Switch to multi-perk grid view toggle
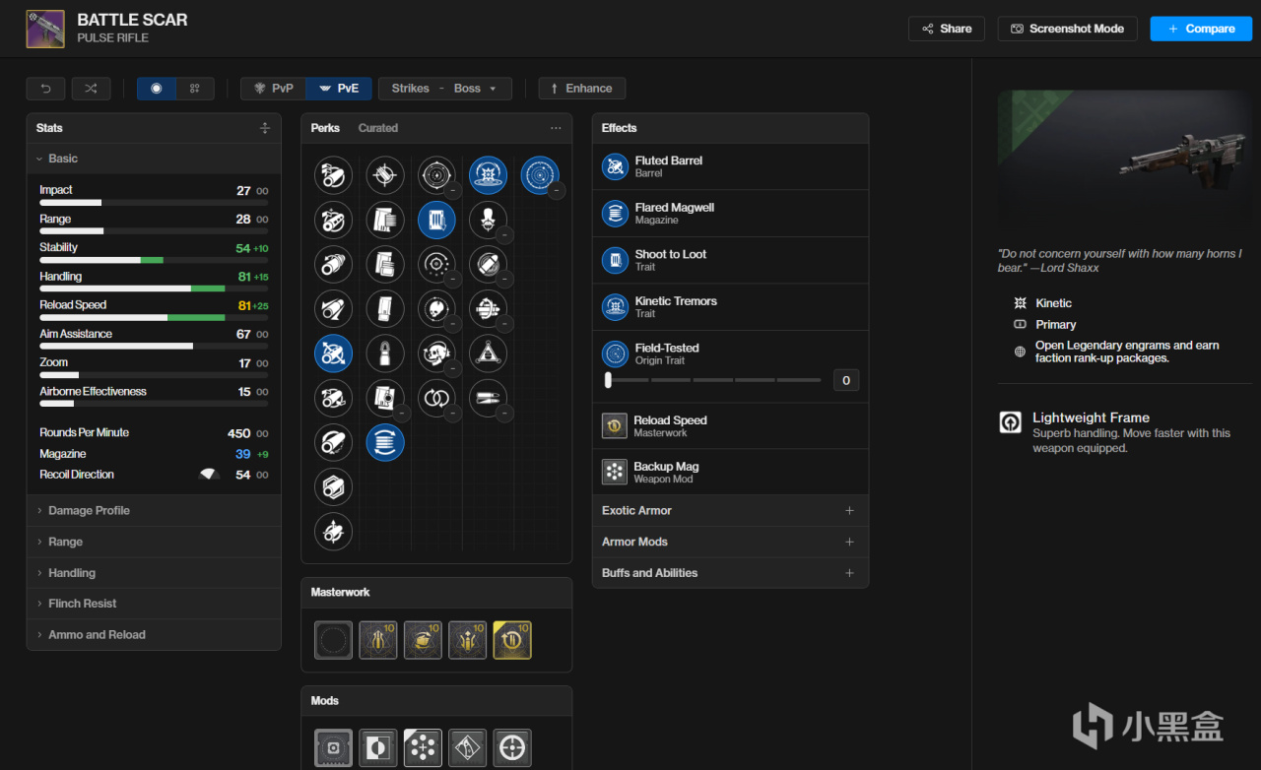 195,89
